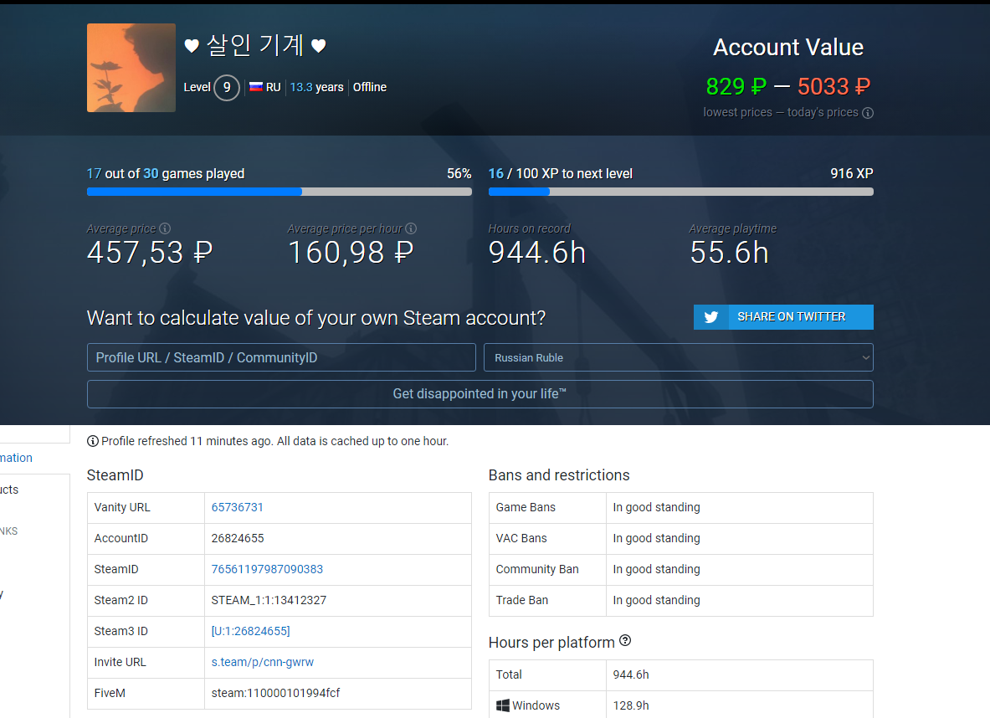The image size is (990, 718).
Task: Open the invite link s.team/p/cnn-gwrw
Action: pyautogui.click(x=262, y=662)
